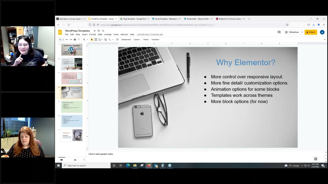Open new browser tab
The height and width of the screenshot is (184, 328).
[249, 19]
